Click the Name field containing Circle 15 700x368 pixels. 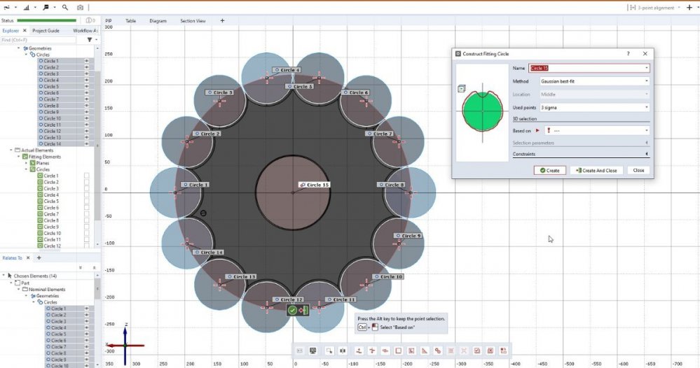[x=586, y=68]
